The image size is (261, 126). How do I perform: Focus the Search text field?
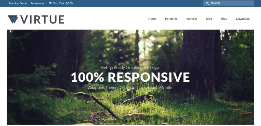pyautogui.click(x=231, y=3)
